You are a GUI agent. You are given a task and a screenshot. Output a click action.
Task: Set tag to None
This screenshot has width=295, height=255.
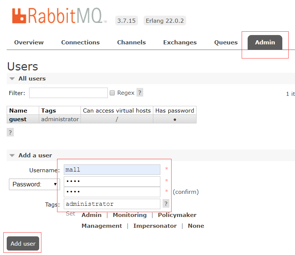196,226
